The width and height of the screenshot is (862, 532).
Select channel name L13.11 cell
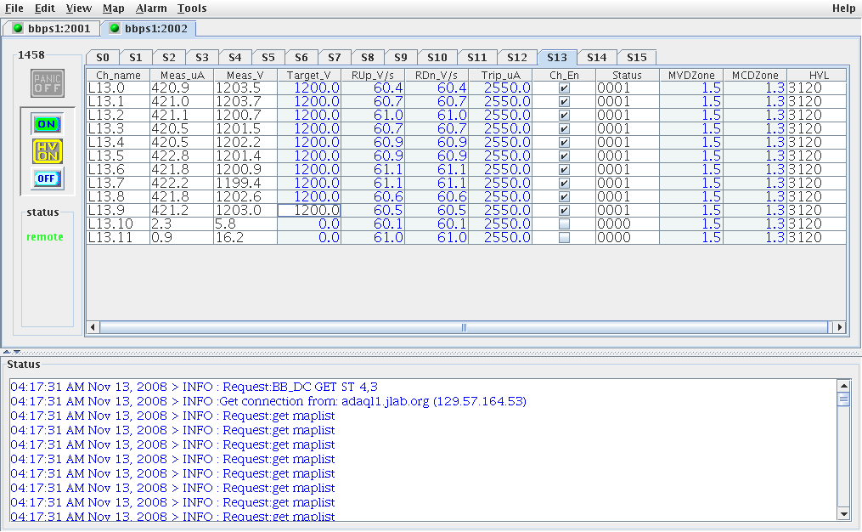[118, 238]
